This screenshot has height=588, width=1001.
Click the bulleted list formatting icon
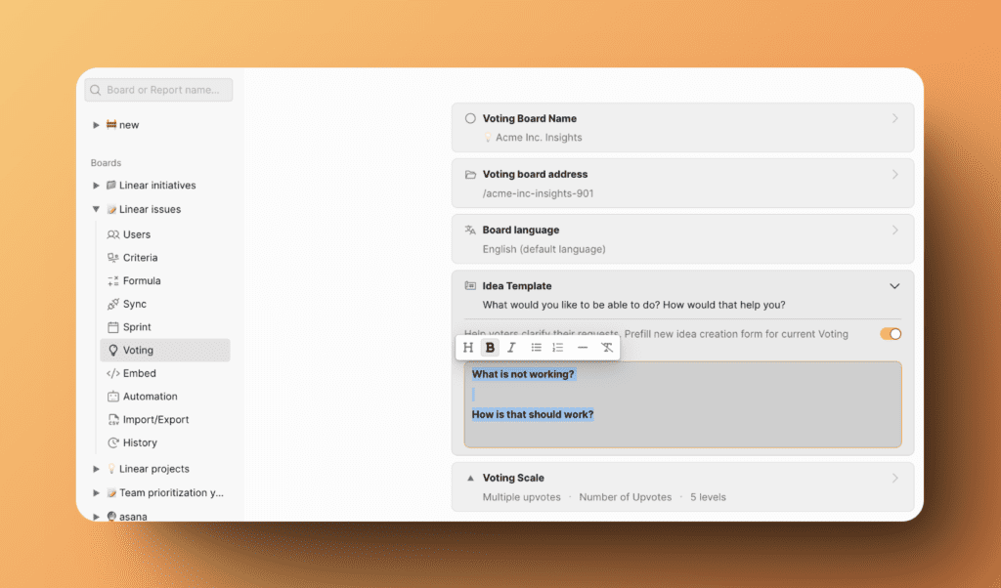click(535, 347)
